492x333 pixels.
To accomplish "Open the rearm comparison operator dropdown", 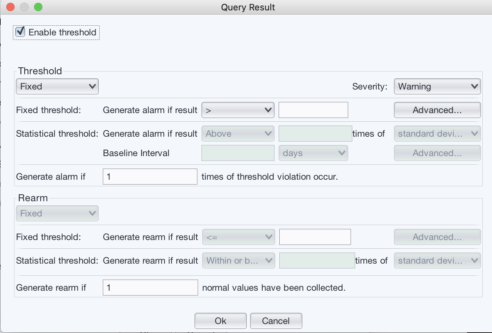I will [238, 237].
